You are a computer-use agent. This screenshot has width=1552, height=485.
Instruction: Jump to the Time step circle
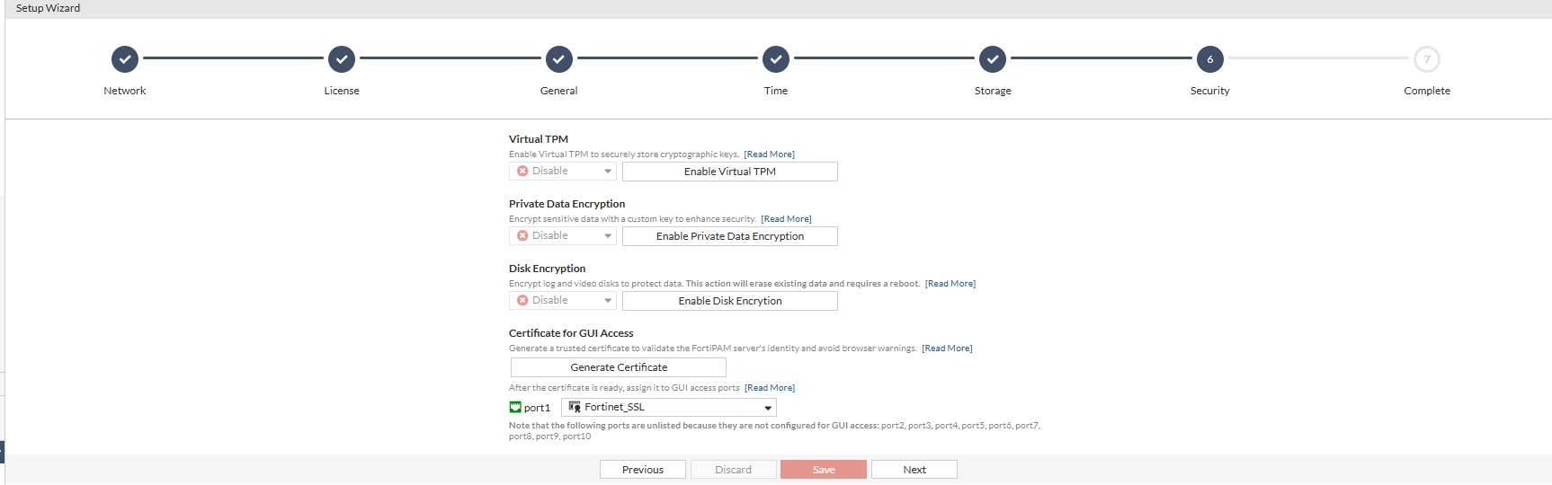pos(776,59)
